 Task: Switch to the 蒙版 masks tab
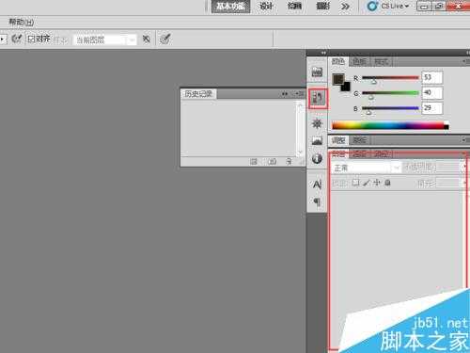359,140
